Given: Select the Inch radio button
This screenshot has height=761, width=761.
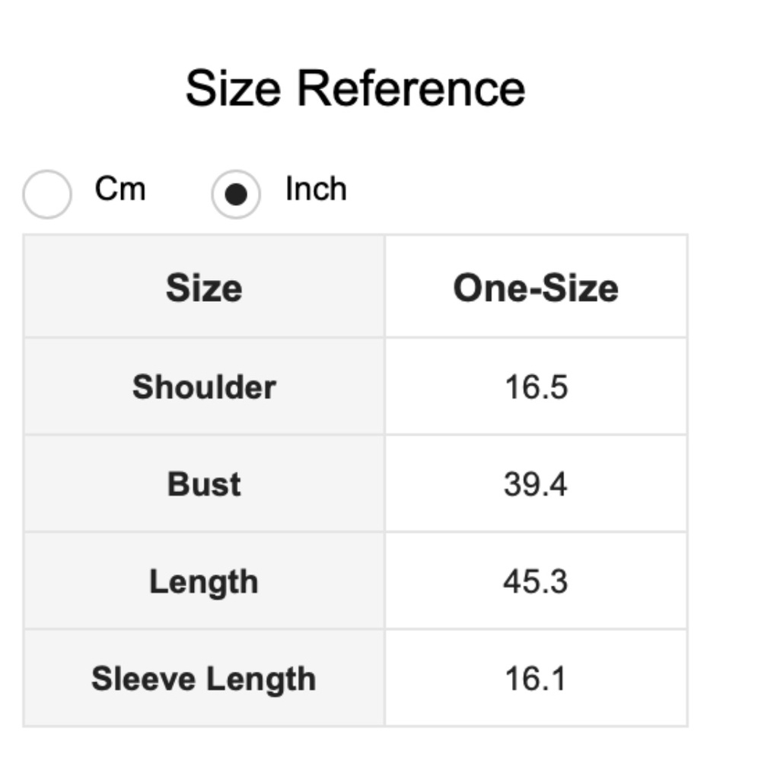Looking at the screenshot, I should coord(236,194).
